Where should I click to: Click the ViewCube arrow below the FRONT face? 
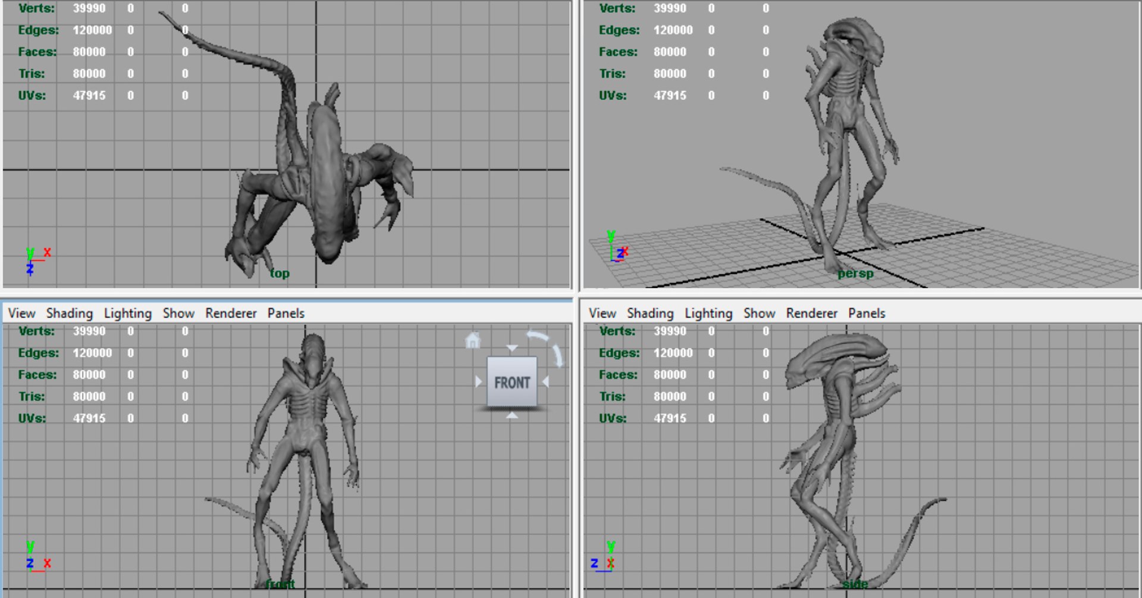(512, 416)
